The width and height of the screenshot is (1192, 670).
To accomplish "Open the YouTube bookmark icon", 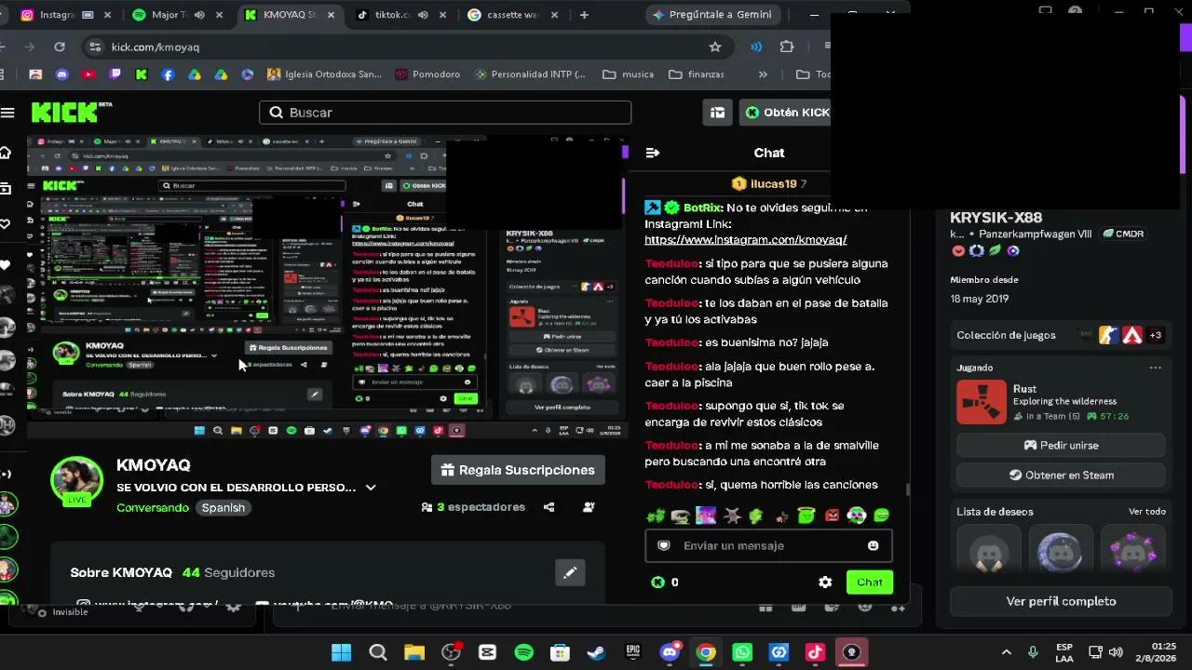I will coord(88,74).
